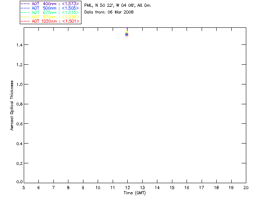Click the 8 tick label on time axis
253x203 pixels.
pyautogui.click(x=68, y=188)
